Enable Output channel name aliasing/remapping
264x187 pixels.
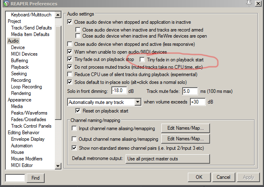[x=74, y=139]
